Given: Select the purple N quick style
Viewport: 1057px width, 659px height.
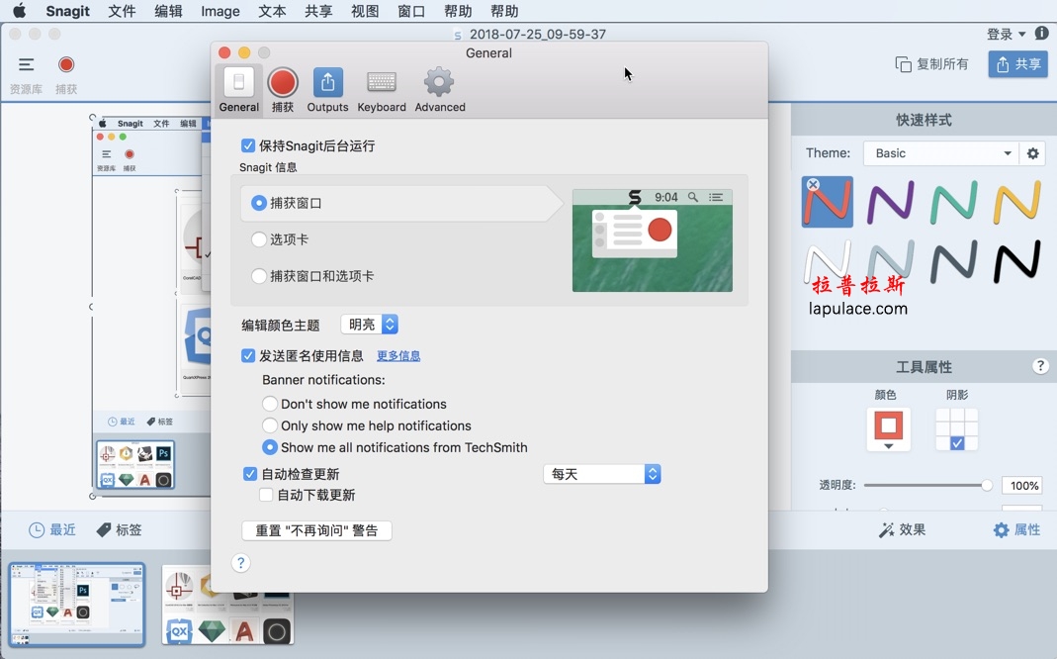Looking at the screenshot, I should (891, 202).
